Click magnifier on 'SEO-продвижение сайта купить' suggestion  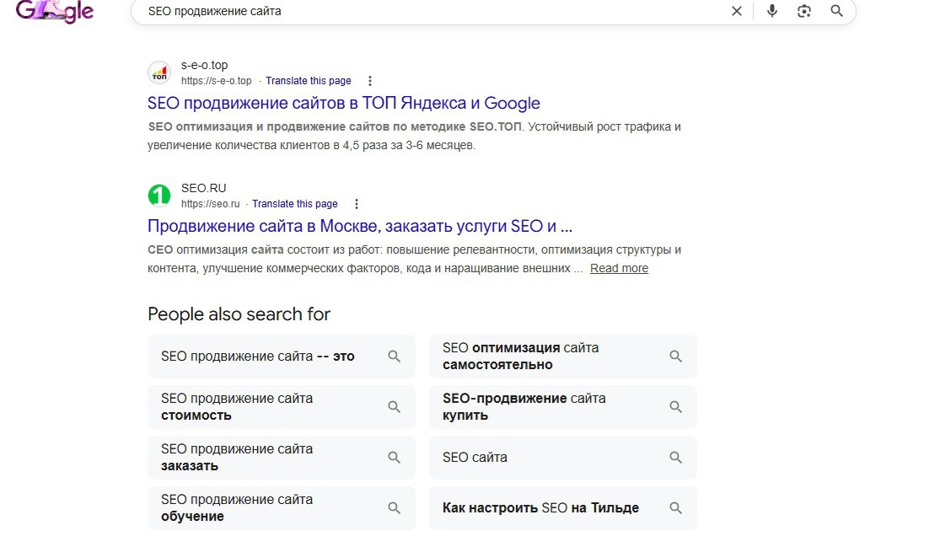(675, 407)
